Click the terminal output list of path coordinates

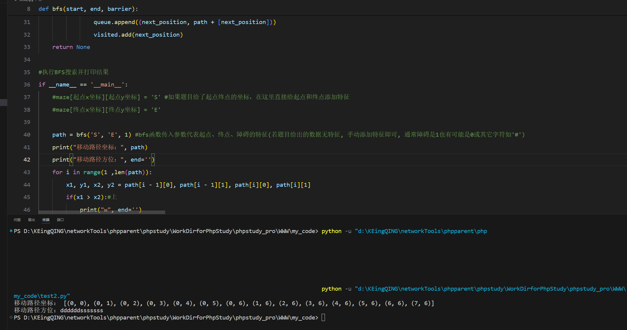pyautogui.click(x=249, y=303)
